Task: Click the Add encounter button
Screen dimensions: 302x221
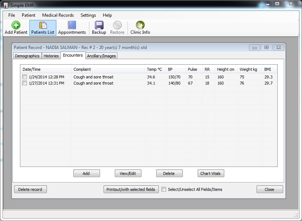Action: point(86,173)
